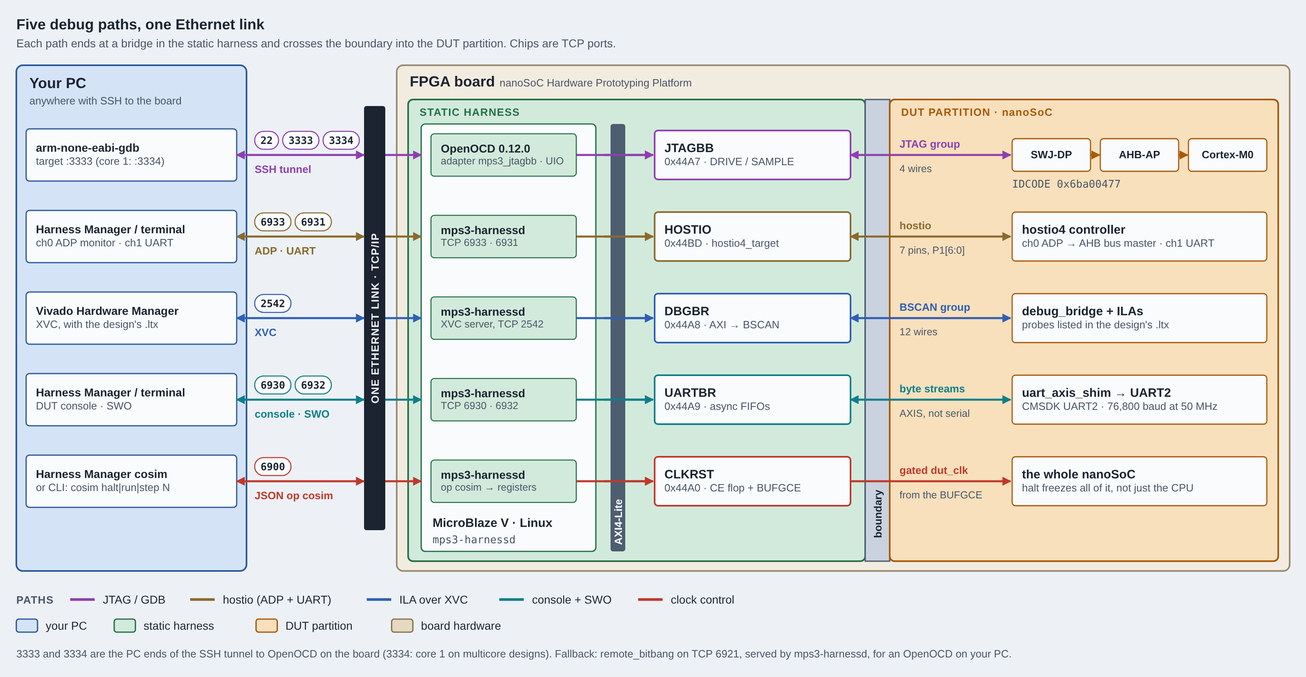This screenshot has width=1306, height=677.
Task: Click the mps3-harnessd XVC server block
Action: coord(504,318)
